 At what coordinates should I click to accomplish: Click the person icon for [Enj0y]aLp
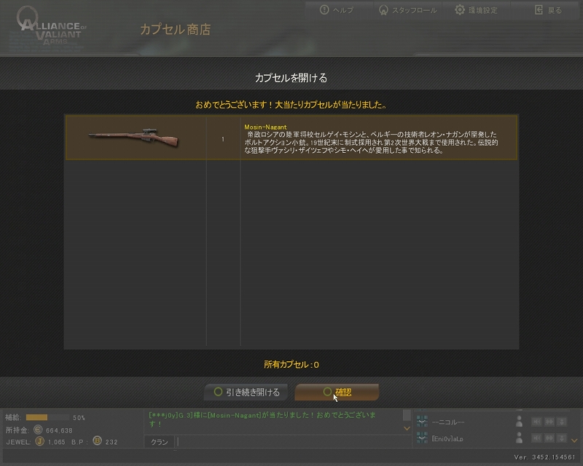coord(520,438)
